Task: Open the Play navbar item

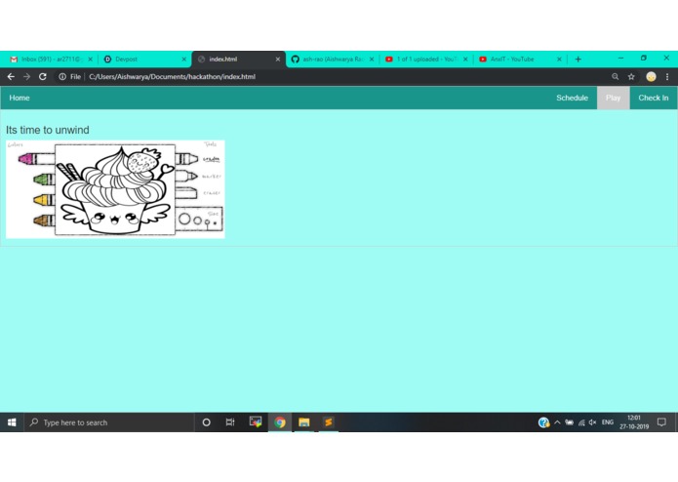Action: click(x=614, y=98)
